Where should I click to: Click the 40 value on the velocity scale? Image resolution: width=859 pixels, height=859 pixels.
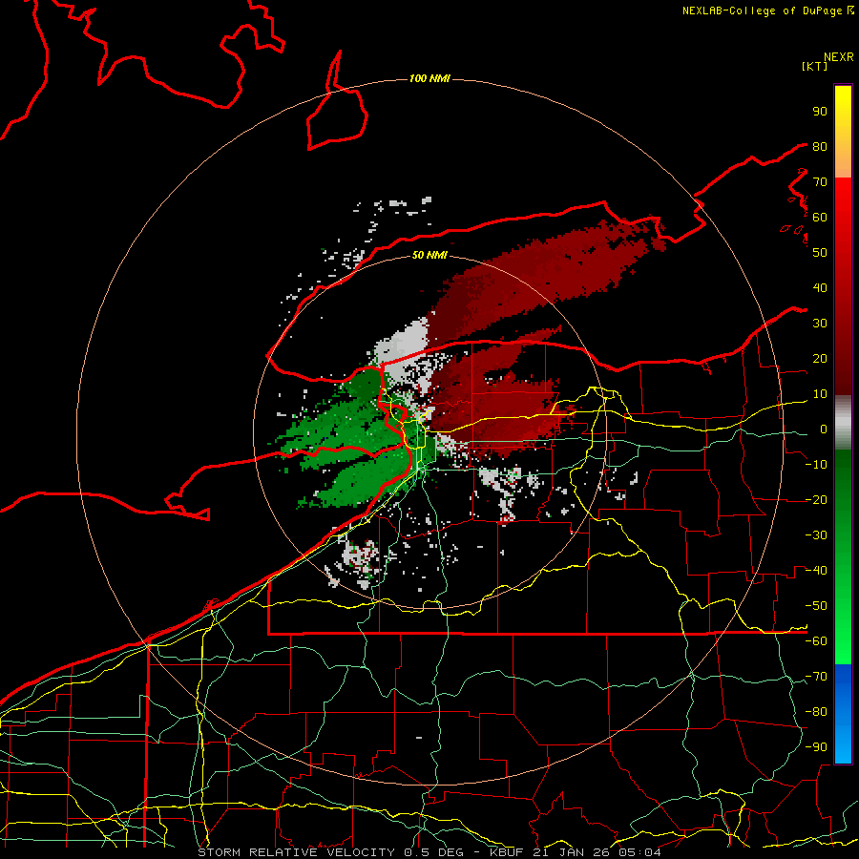(820, 287)
